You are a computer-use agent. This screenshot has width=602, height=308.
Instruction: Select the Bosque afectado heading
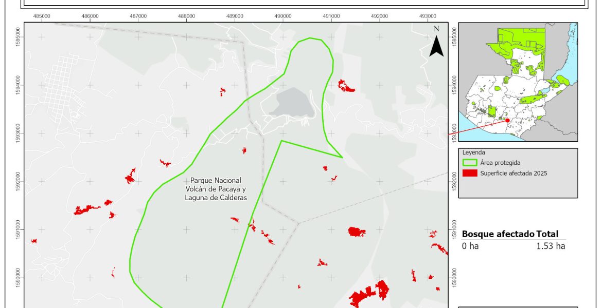coord(498,234)
